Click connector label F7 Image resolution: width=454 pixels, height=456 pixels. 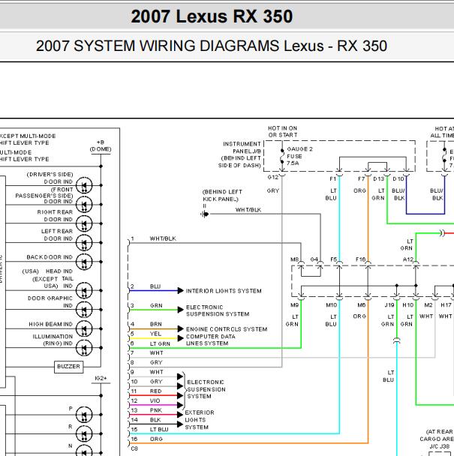[361, 179]
